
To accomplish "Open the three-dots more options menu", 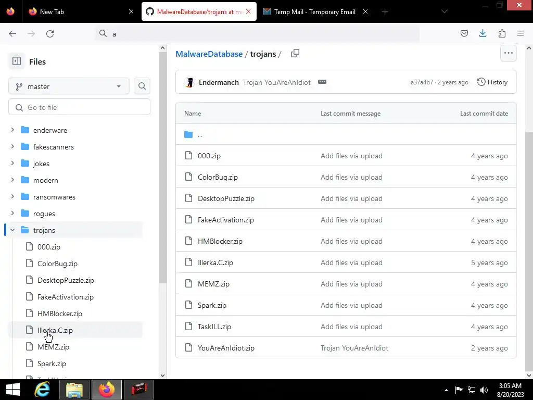I will pyautogui.click(x=508, y=53).
